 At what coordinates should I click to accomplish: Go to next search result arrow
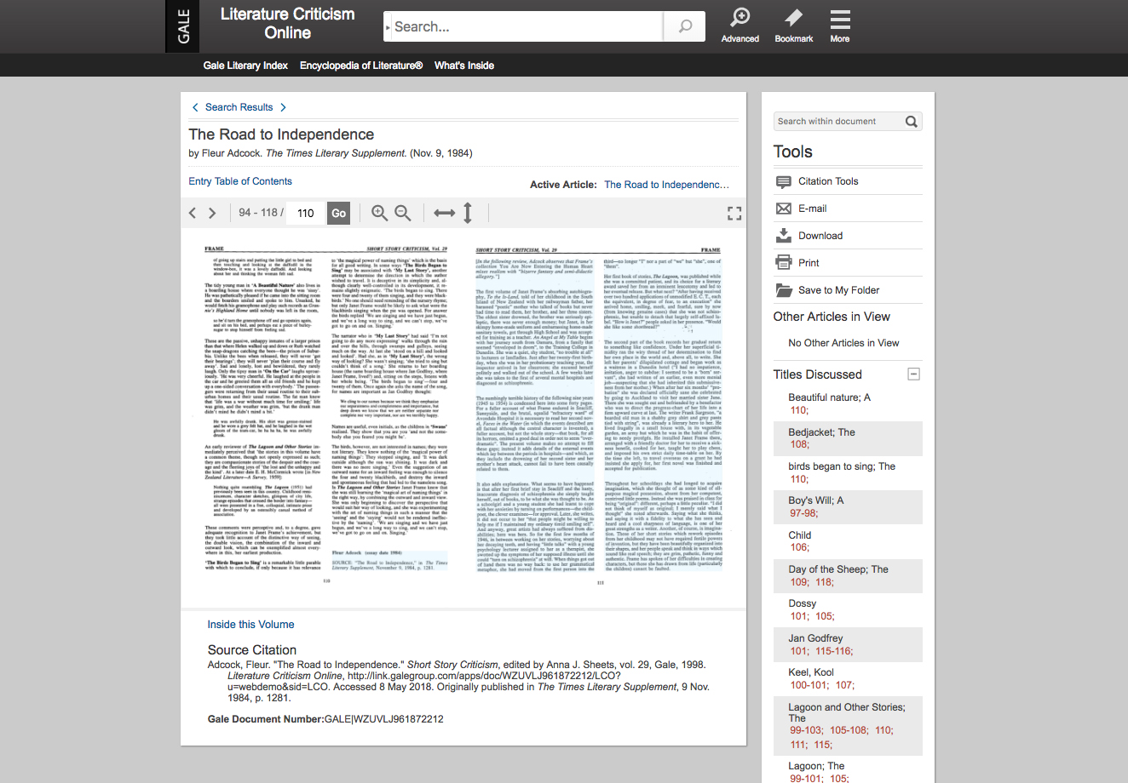tap(283, 107)
